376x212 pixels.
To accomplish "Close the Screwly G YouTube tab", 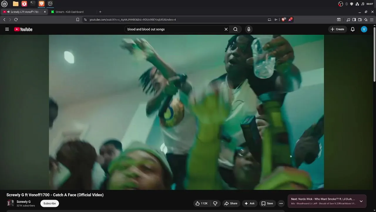I will pyautogui.click(x=45, y=12).
